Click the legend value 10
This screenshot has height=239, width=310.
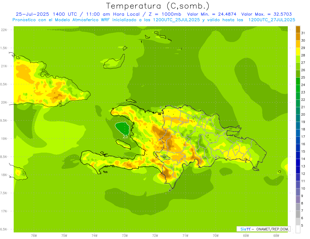tap(303, 188)
